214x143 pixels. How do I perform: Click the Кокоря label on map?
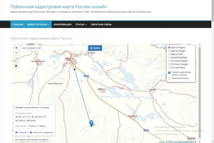(152, 90)
